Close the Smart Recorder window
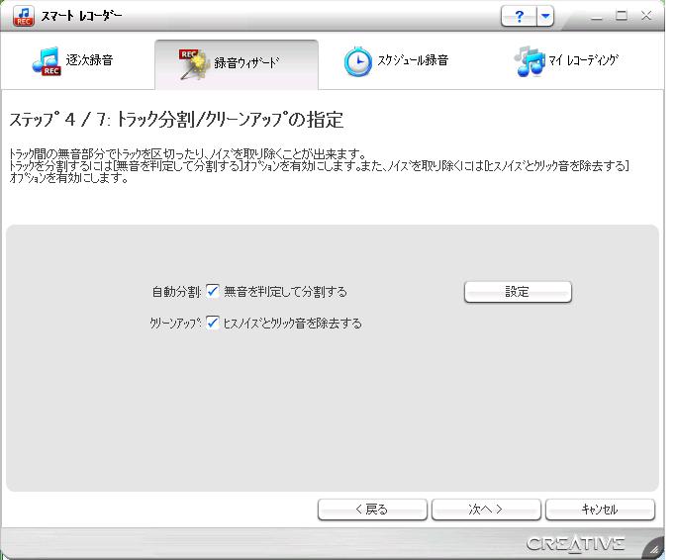 (x=647, y=17)
